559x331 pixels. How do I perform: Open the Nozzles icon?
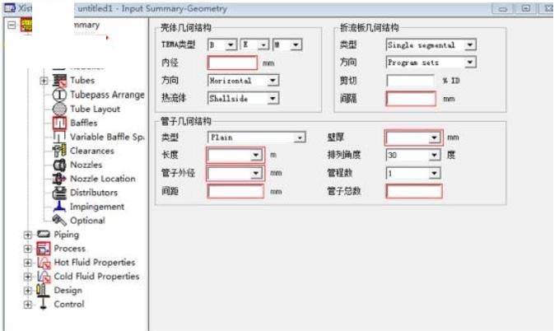click(59, 165)
